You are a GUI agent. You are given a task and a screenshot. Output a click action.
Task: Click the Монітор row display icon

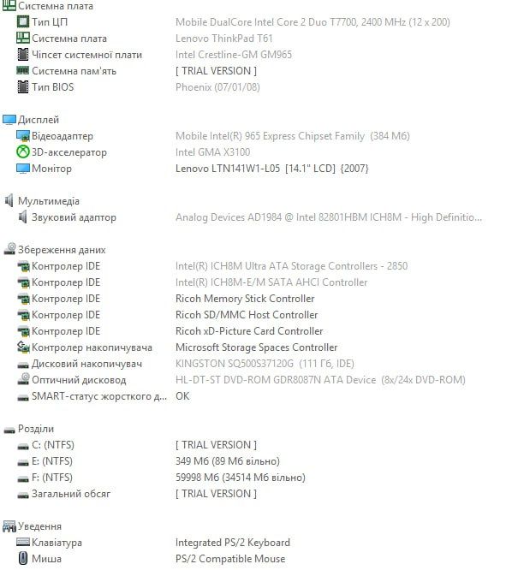[23, 169]
